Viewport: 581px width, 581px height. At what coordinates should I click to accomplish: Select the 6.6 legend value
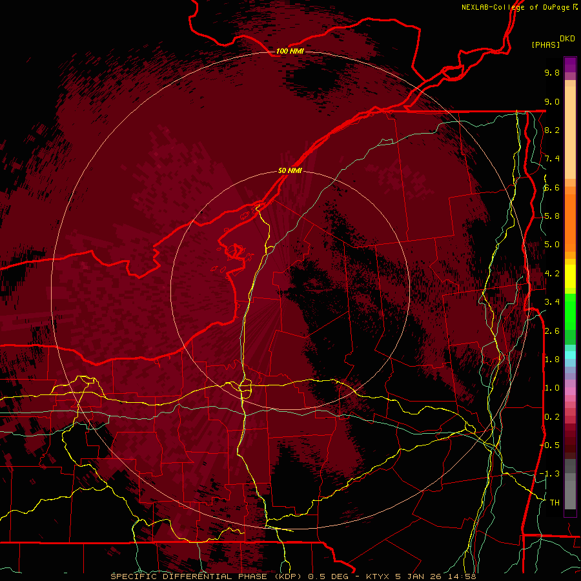tap(552, 187)
